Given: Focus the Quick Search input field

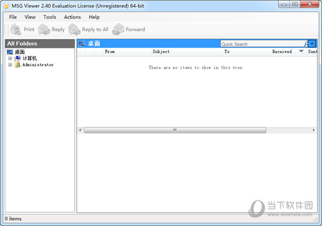Looking at the screenshot, I should point(262,44).
